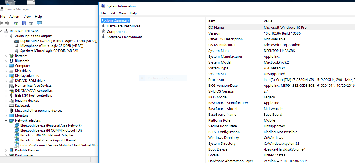The image size is (355, 163).
Task: Click the Display adapters category icon
Action: tap(11, 76)
